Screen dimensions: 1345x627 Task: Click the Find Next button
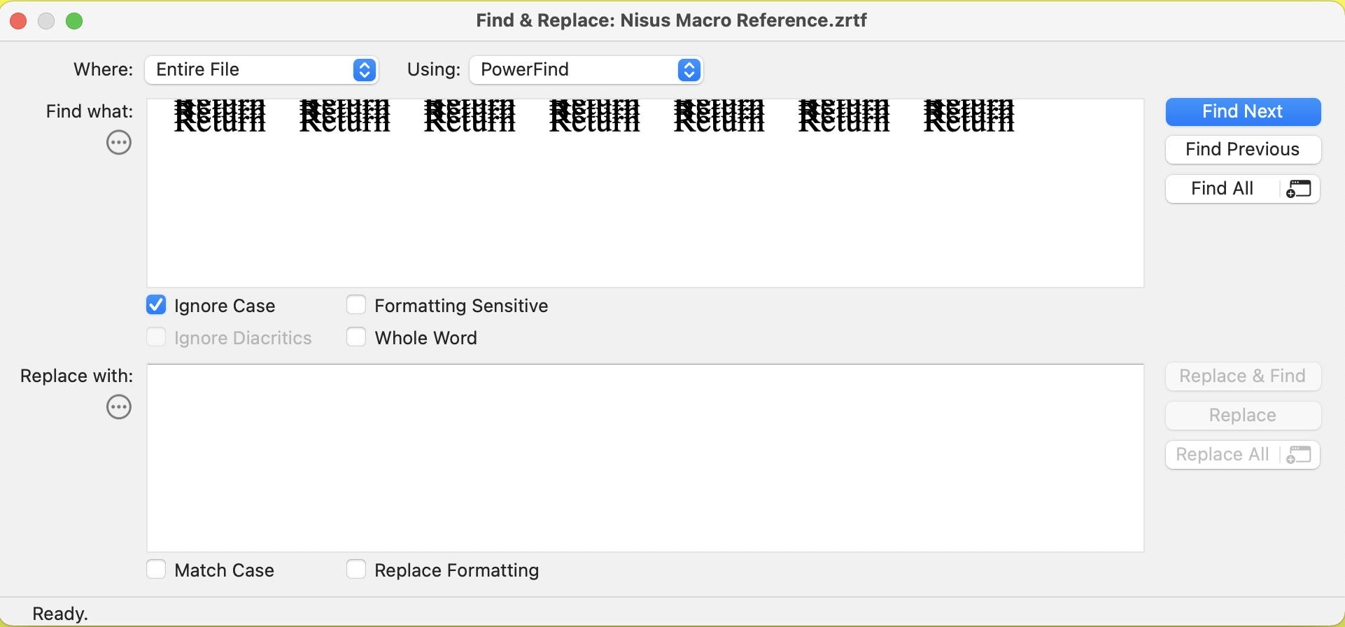[x=1242, y=111]
